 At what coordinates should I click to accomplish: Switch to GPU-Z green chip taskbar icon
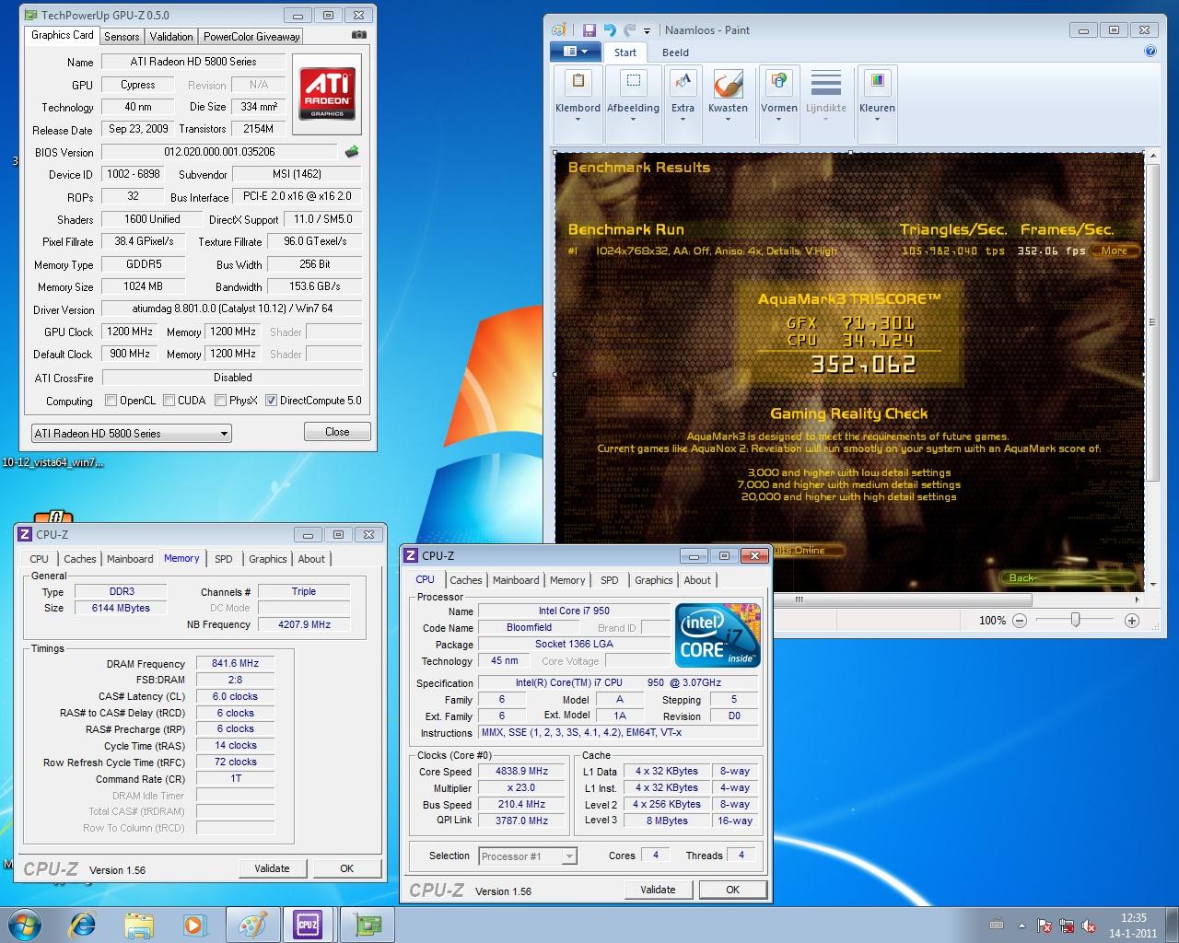click(367, 924)
